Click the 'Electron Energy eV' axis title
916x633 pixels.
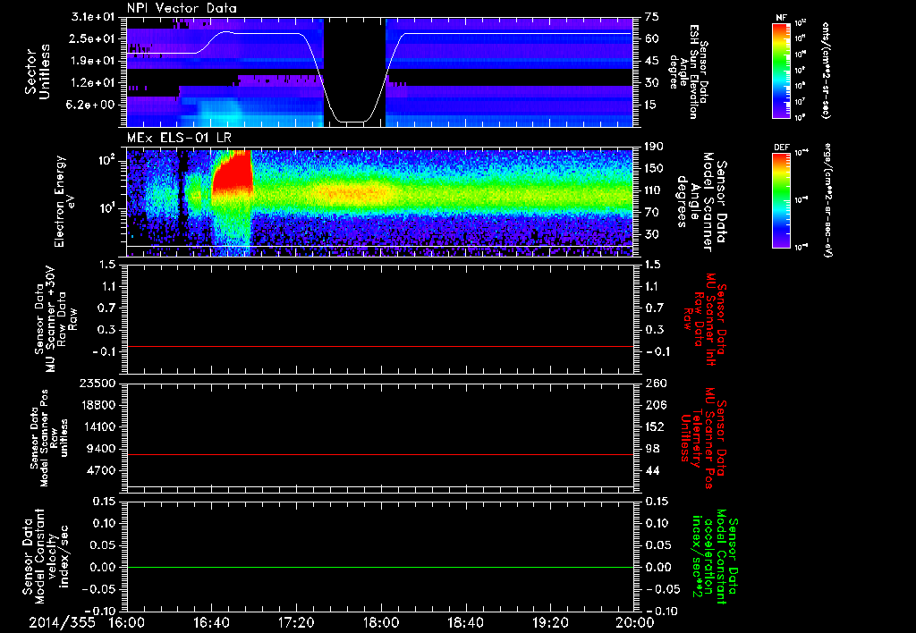[64, 201]
